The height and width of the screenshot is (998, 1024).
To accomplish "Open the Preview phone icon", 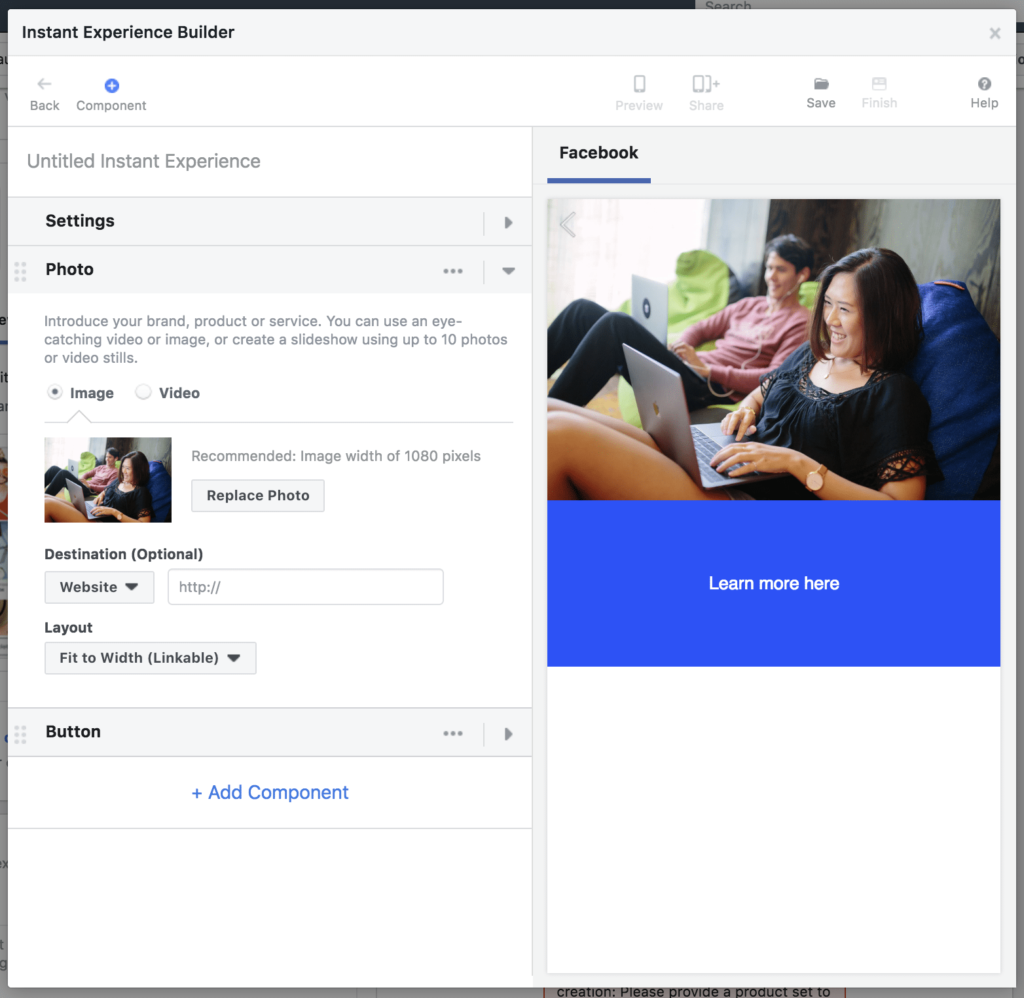I will point(639,84).
